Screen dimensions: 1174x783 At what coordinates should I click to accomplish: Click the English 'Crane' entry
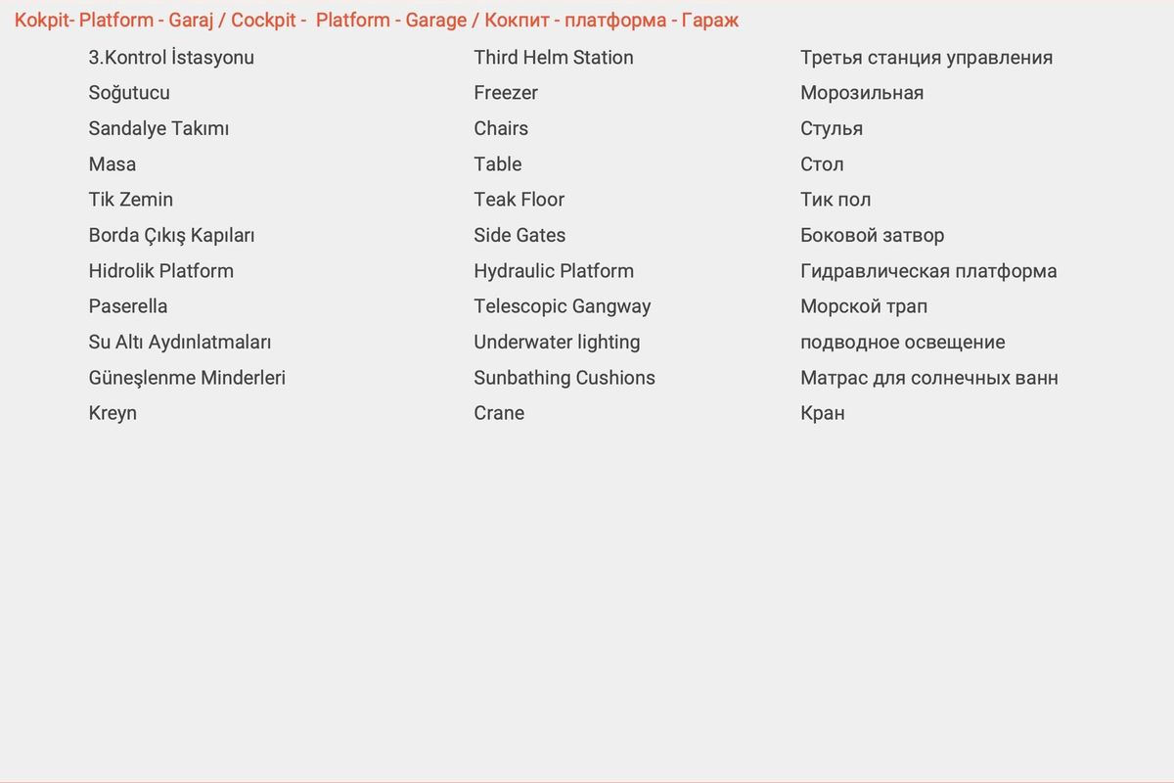(x=499, y=413)
